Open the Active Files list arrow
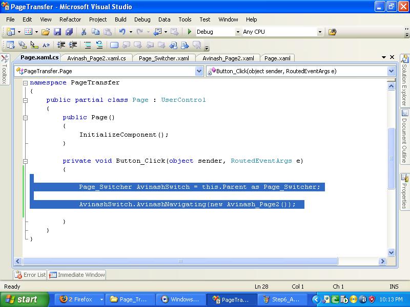This screenshot has height=307, width=410. point(383,57)
